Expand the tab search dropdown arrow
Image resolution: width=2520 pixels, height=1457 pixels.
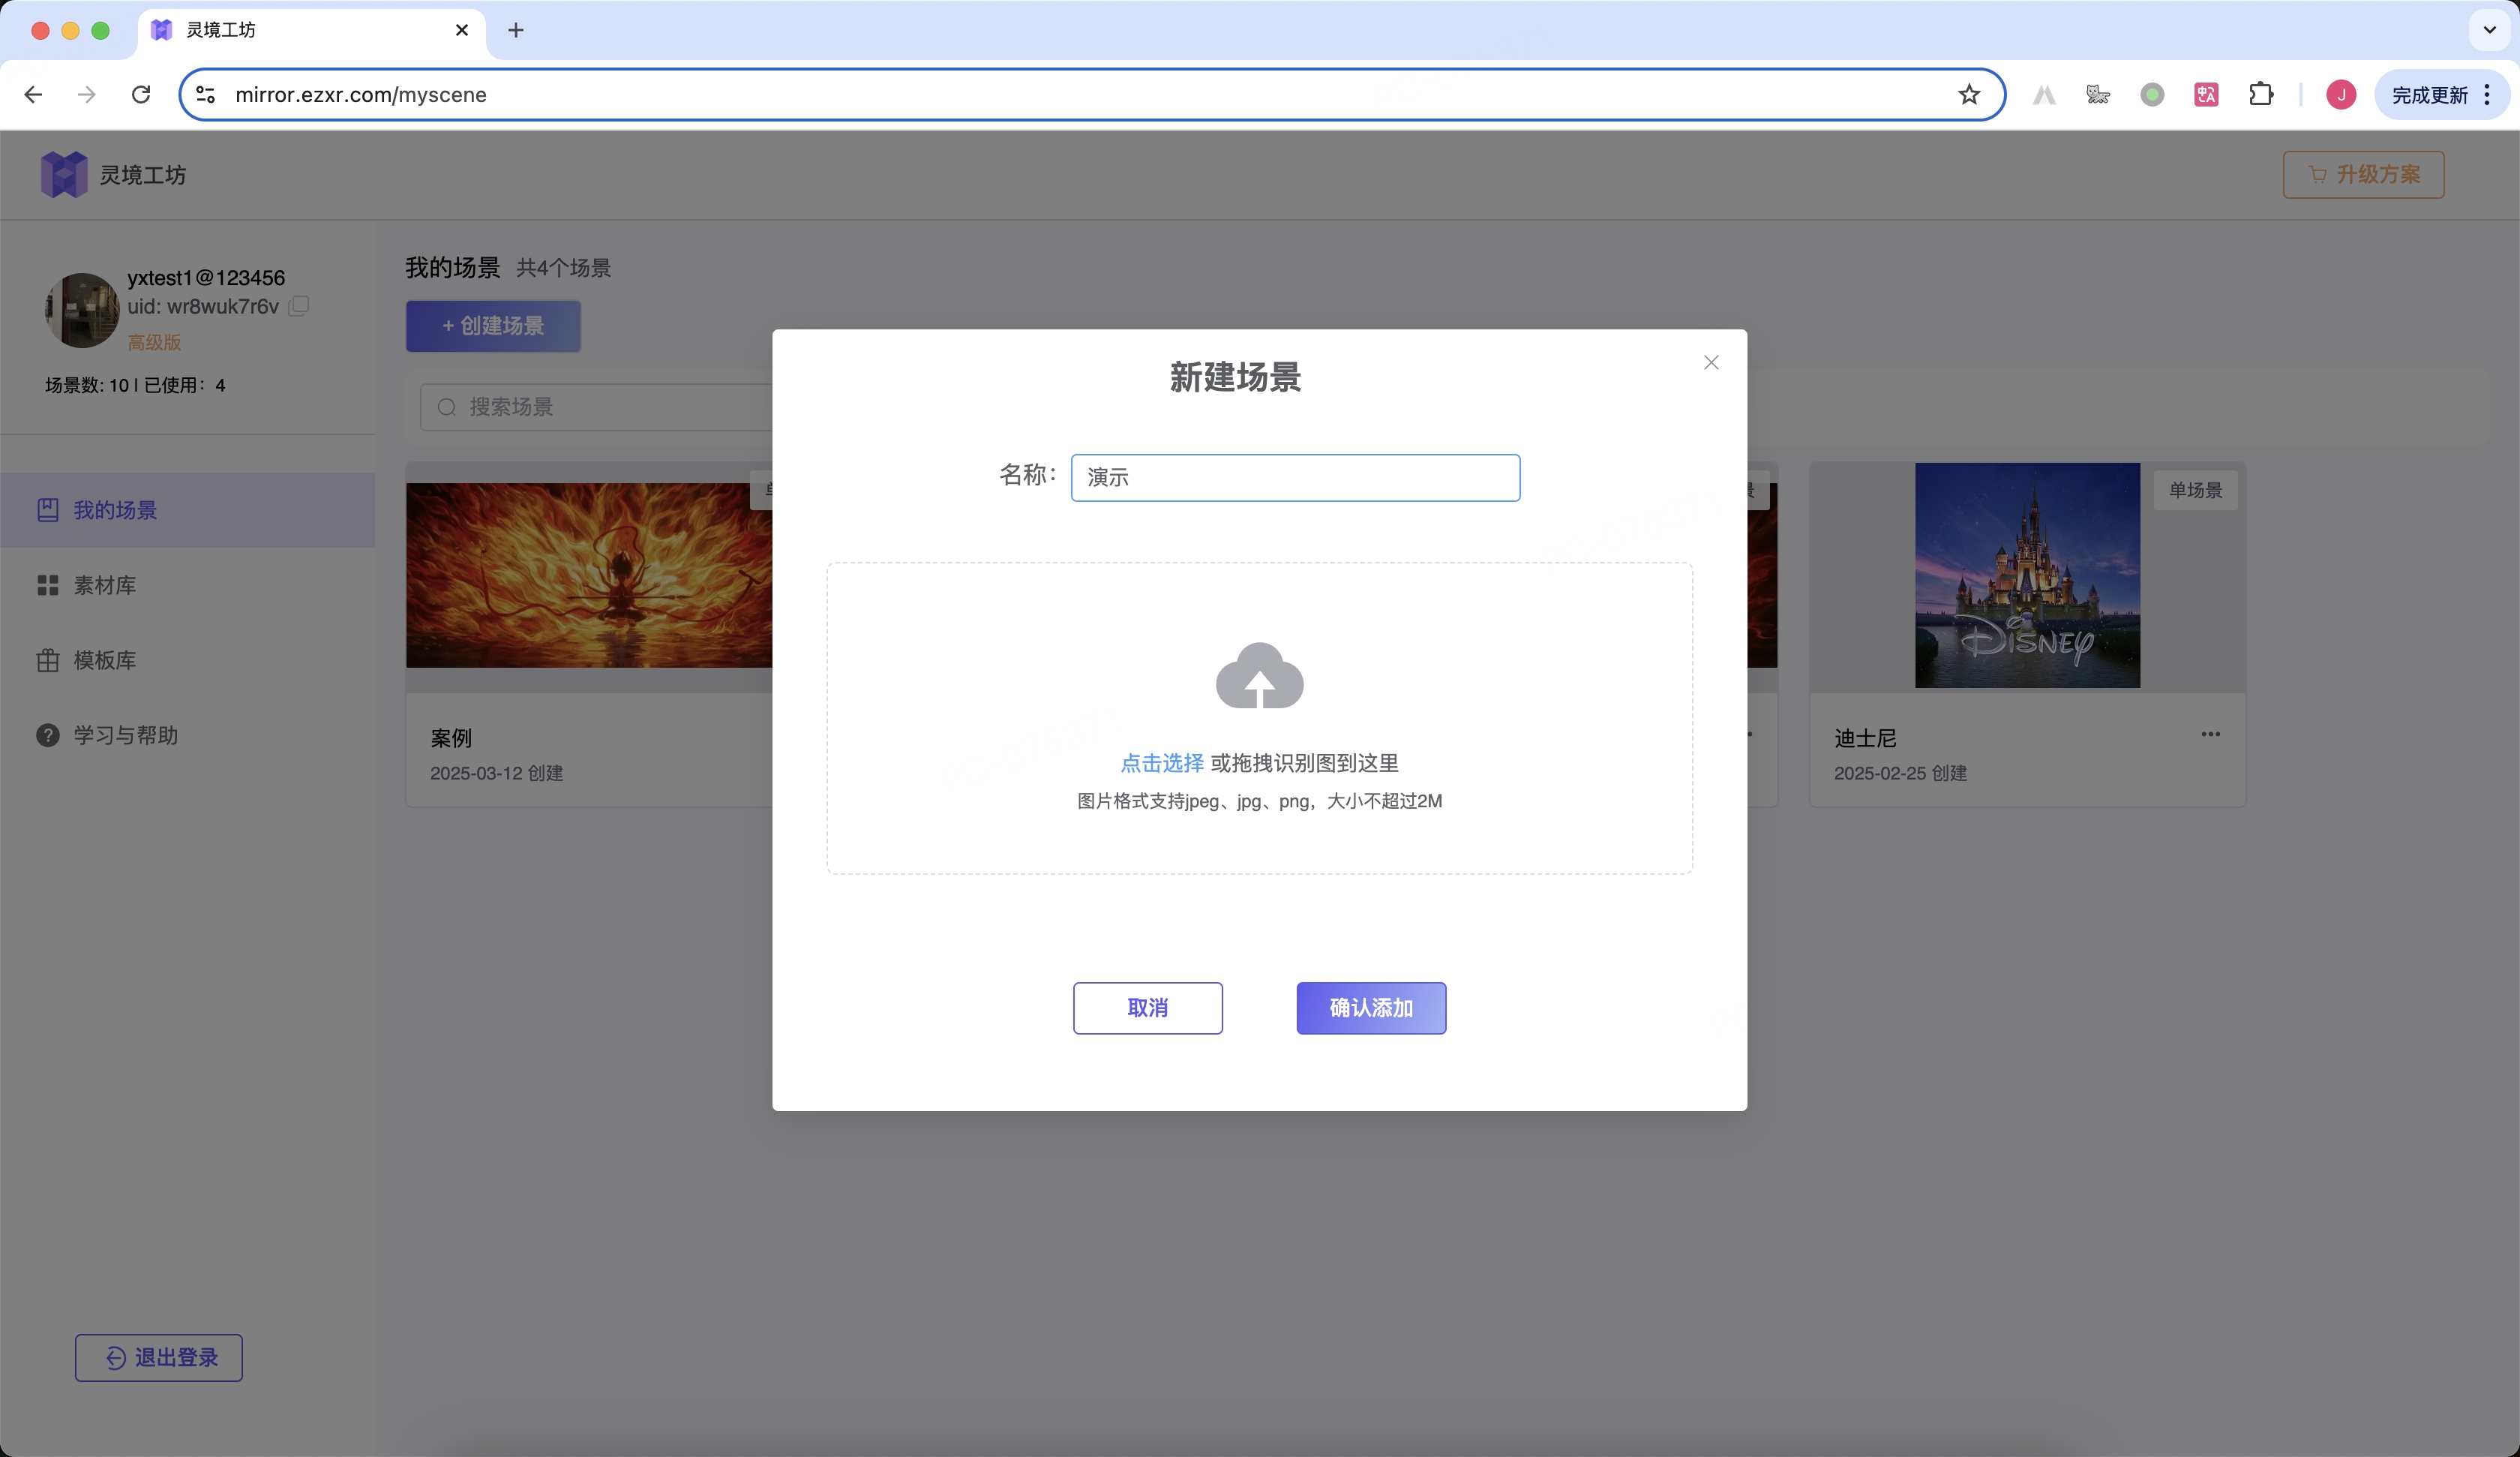[2490, 30]
